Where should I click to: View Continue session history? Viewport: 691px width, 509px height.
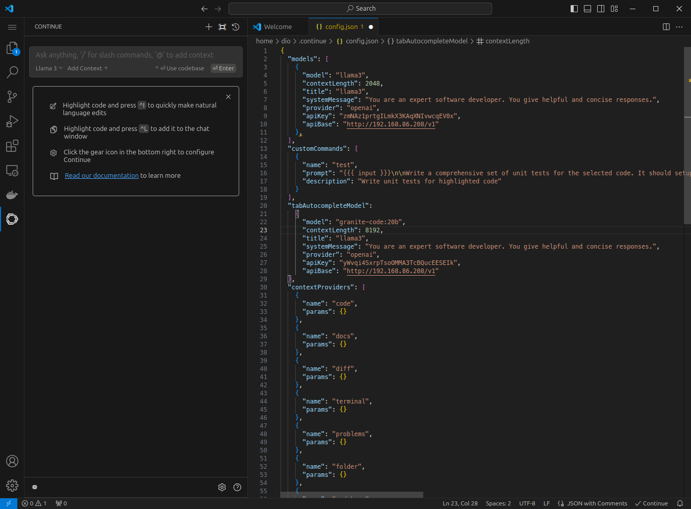pyautogui.click(x=236, y=27)
